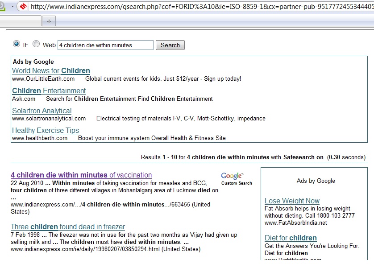Click the www.FatAbsorbIndia.net URL text
The width and height of the screenshot is (374, 264).
[x=296, y=223]
